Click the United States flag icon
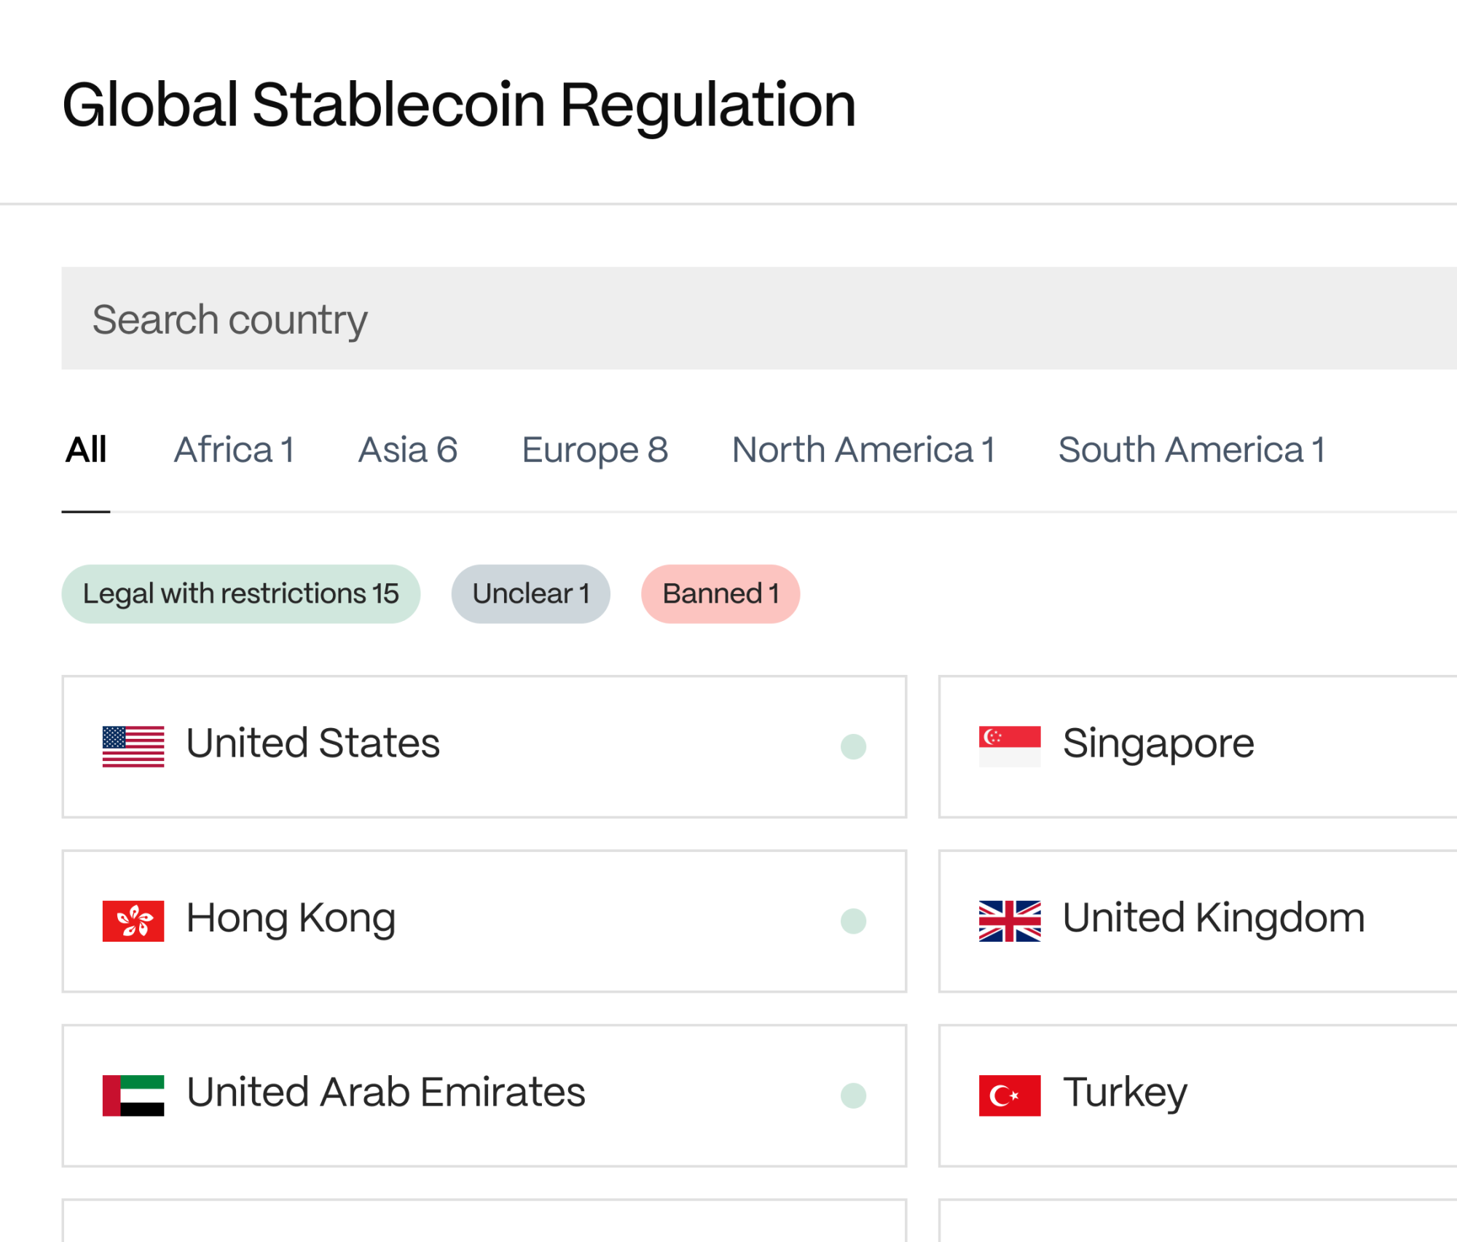Image resolution: width=1457 pixels, height=1242 pixels. pyautogui.click(x=133, y=746)
